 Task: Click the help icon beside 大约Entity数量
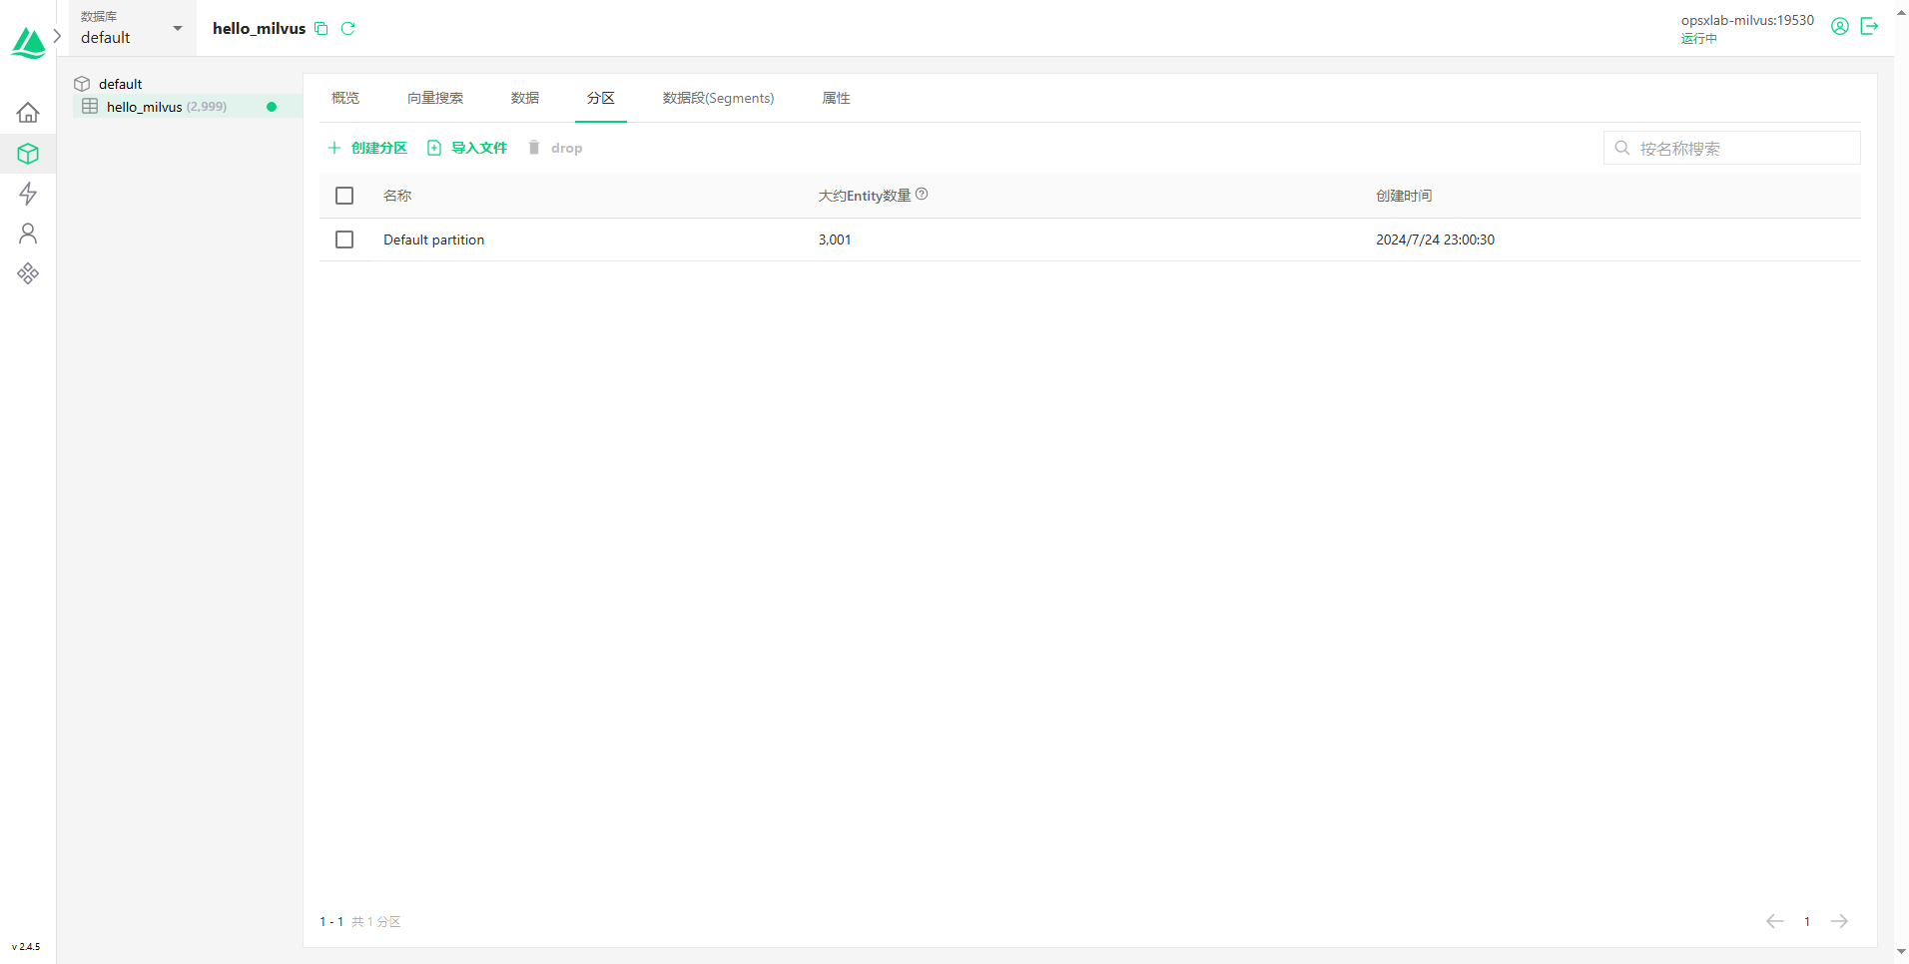[x=922, y=195]
